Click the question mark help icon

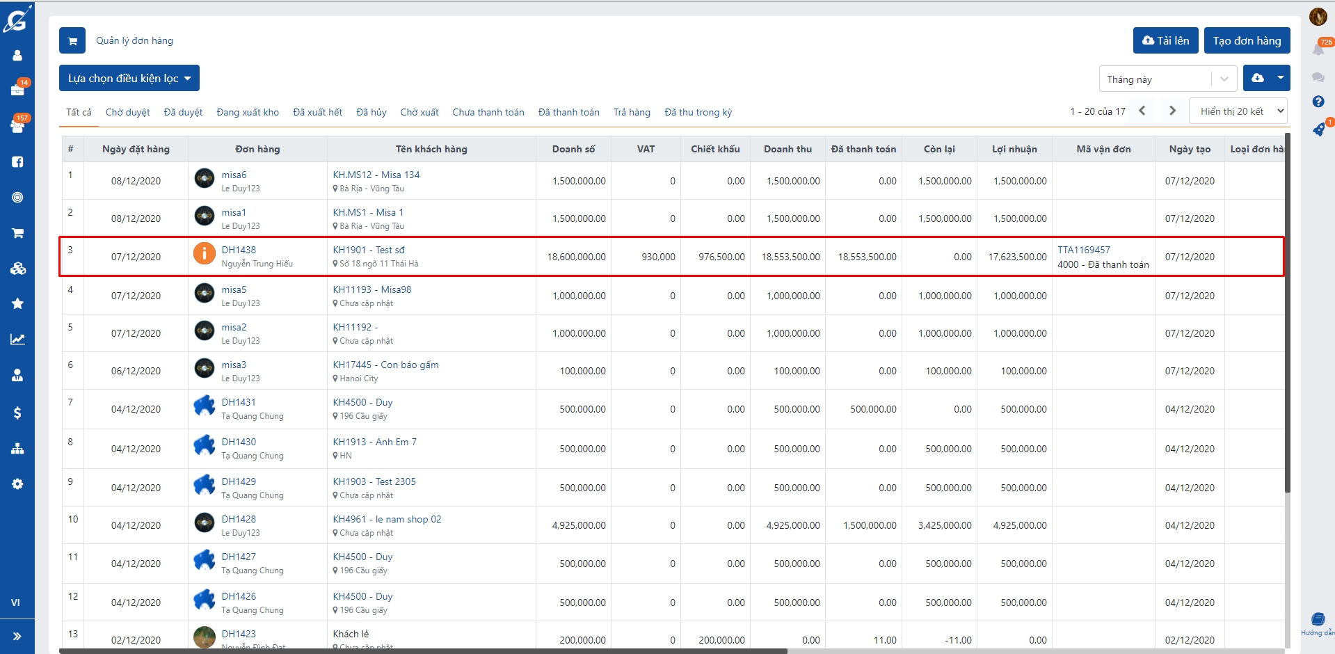(x=1318, y=102)
